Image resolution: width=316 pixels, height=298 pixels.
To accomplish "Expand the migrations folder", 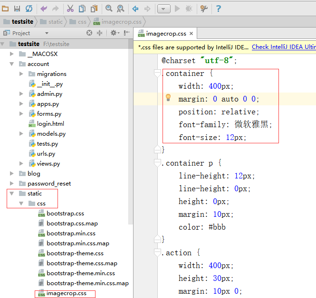I will (x=21, y=74).
